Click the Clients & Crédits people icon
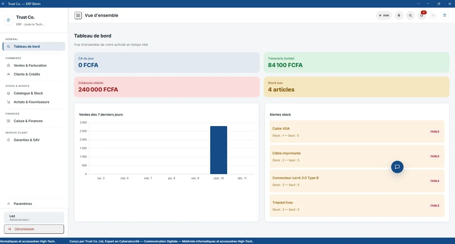Image resolution: width=455 pixels, height=244 pixels. (9, 74)
